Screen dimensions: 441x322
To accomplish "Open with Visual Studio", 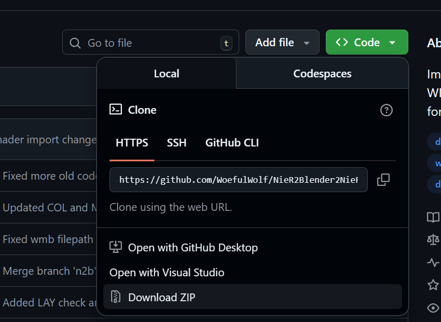I will click(x=167, y=273).
